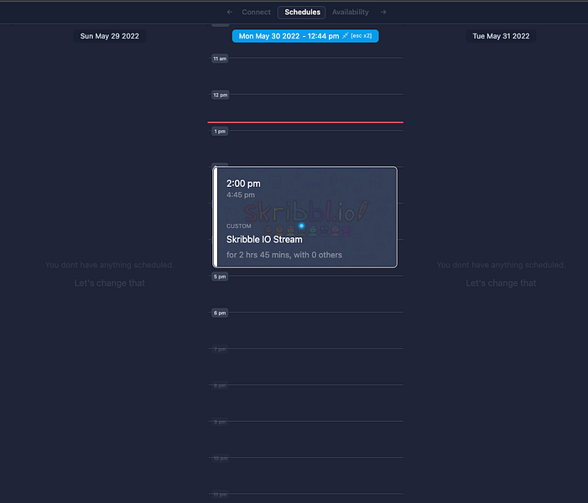Open the Availability tab
Screen dimensions: 588x503
[351, 12]
